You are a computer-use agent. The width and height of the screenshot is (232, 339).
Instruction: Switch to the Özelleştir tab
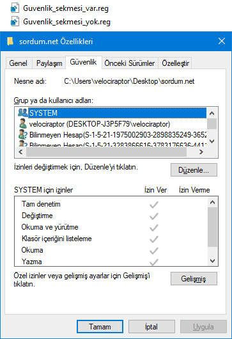pyautogui.click(x=175, y=63)
